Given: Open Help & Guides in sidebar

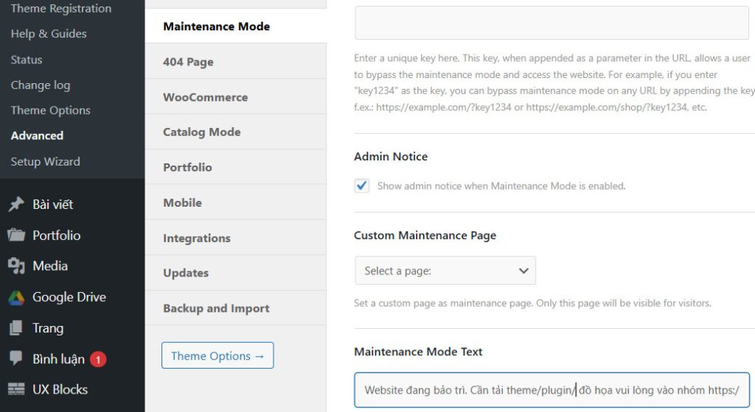Looking at the screenshot, I should point(49,34).
